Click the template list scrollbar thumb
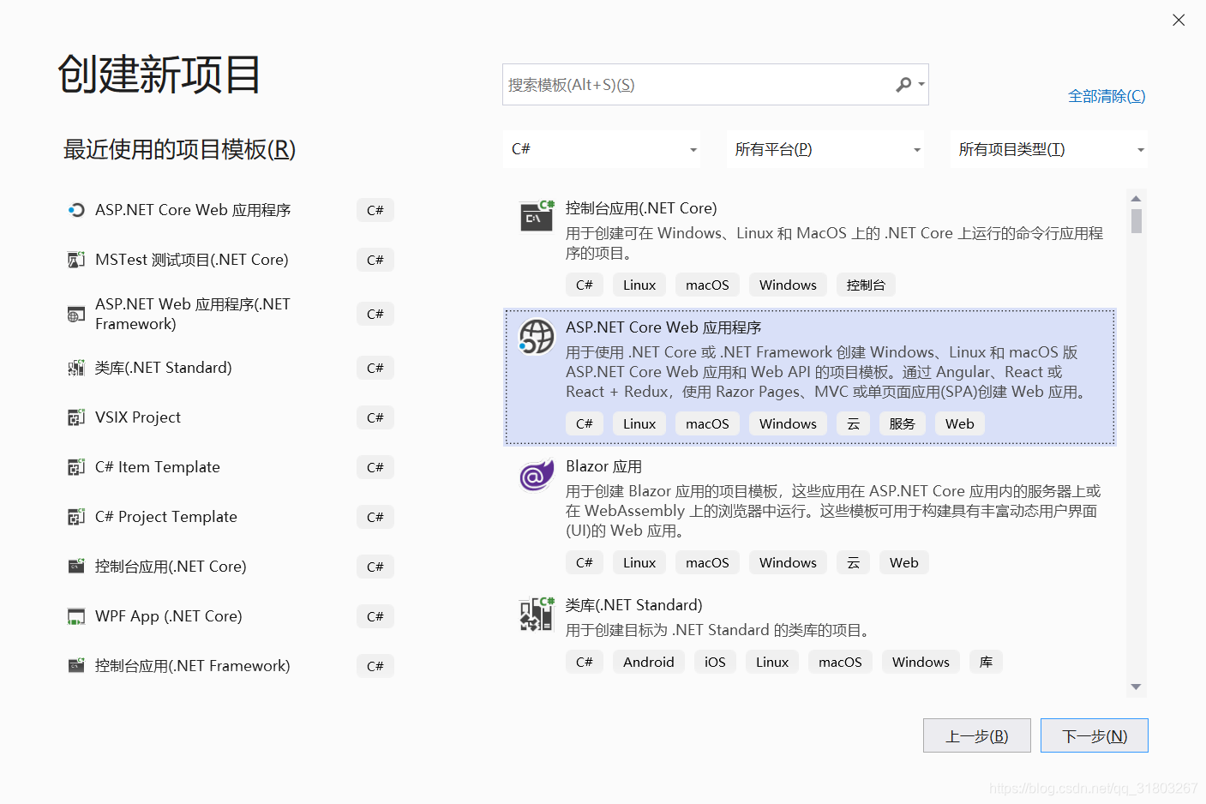 1136,221
